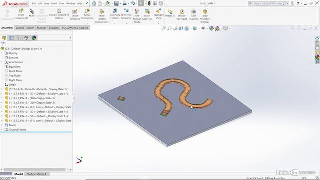Click the Zoom to Fit icon

coord(164,28)
